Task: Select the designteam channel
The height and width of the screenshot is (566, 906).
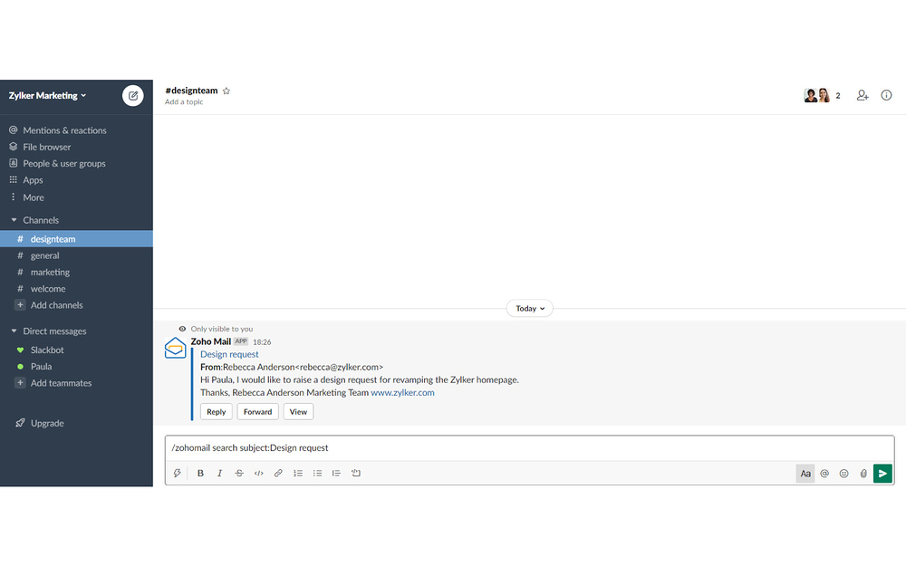Action: point(76,239)
